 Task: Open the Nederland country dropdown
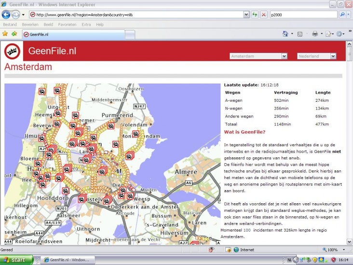point(317,56)
